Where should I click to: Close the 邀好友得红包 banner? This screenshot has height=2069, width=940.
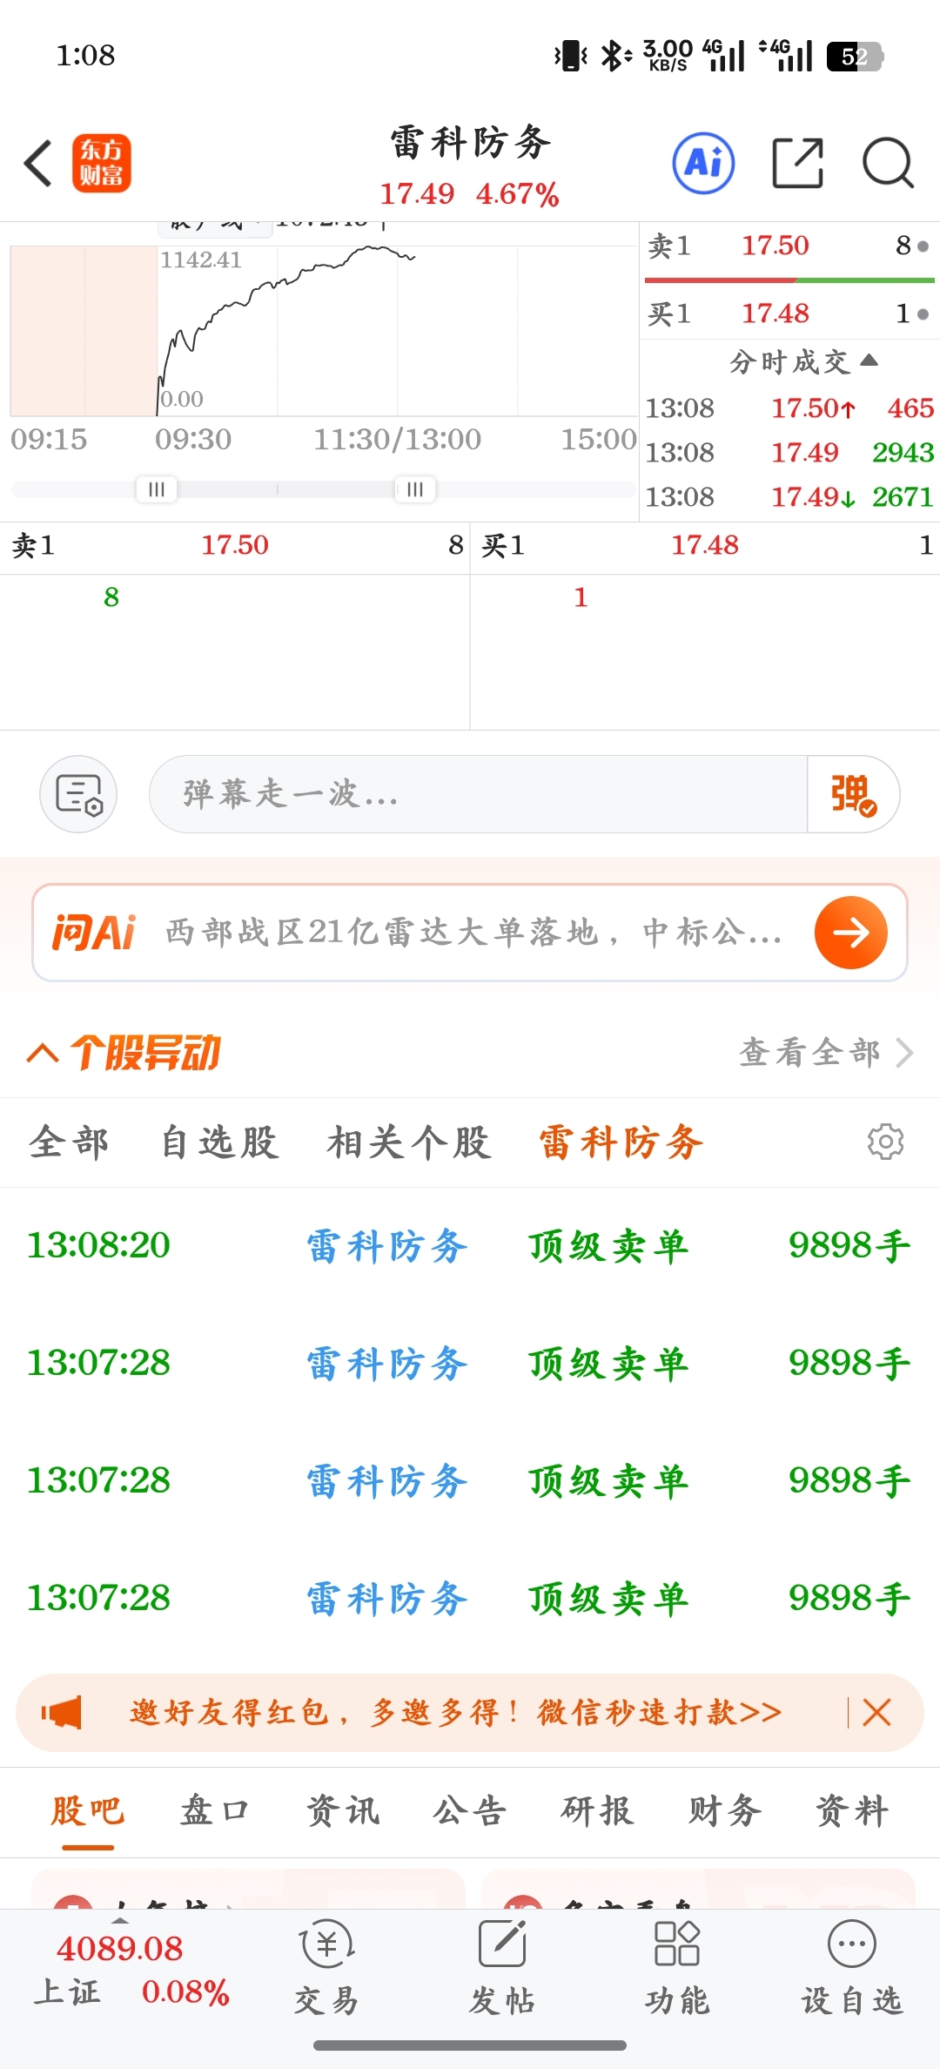(876, 1713)
